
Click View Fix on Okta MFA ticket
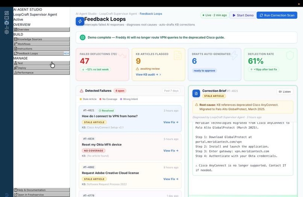(x=171, y=151)
